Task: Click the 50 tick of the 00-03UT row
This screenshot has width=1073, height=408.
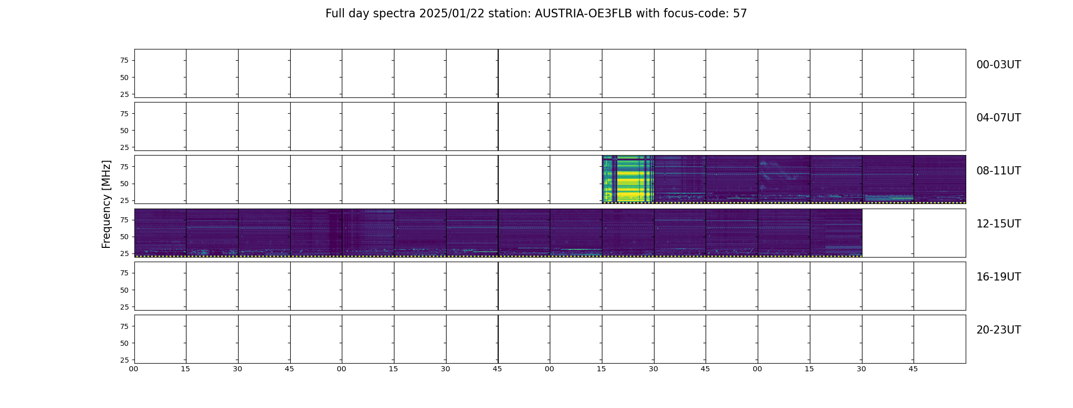Action: pos(124,78)
